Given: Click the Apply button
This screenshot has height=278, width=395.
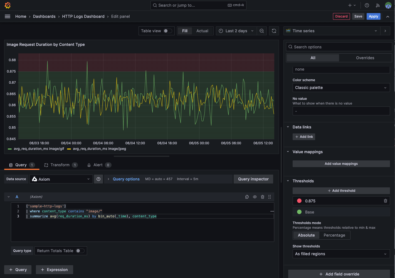Looking at the screenshot, I should (x=373, y=16).
